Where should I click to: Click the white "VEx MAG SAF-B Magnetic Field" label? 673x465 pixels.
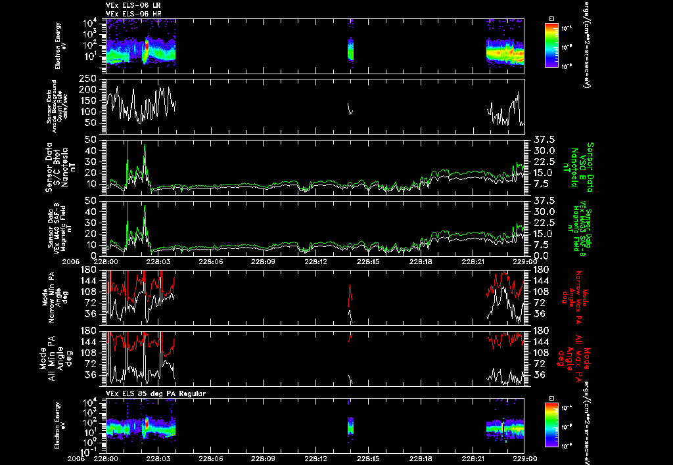point(60,229)
